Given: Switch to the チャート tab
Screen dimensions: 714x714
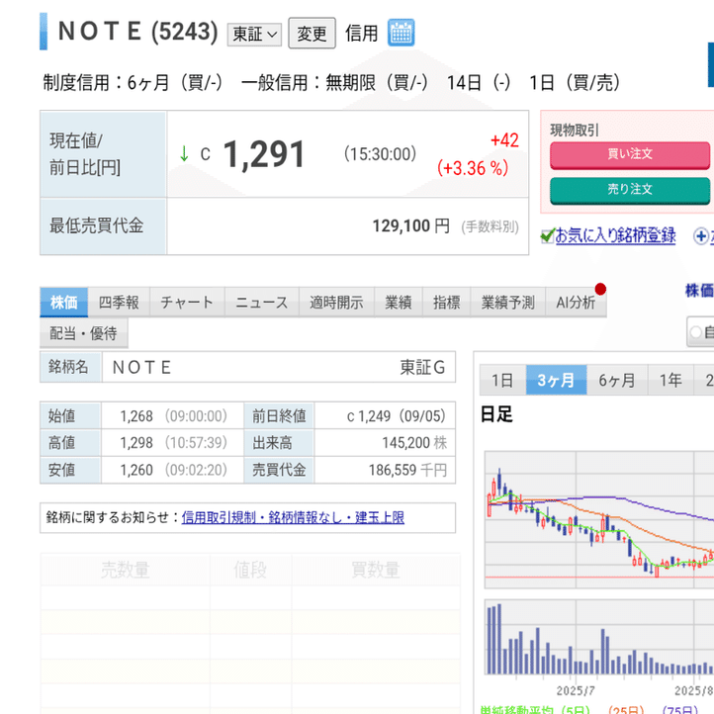Looking at the screenshot, I should point(187,302).
